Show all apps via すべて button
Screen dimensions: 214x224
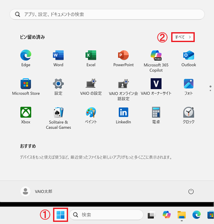pos(183,37)
